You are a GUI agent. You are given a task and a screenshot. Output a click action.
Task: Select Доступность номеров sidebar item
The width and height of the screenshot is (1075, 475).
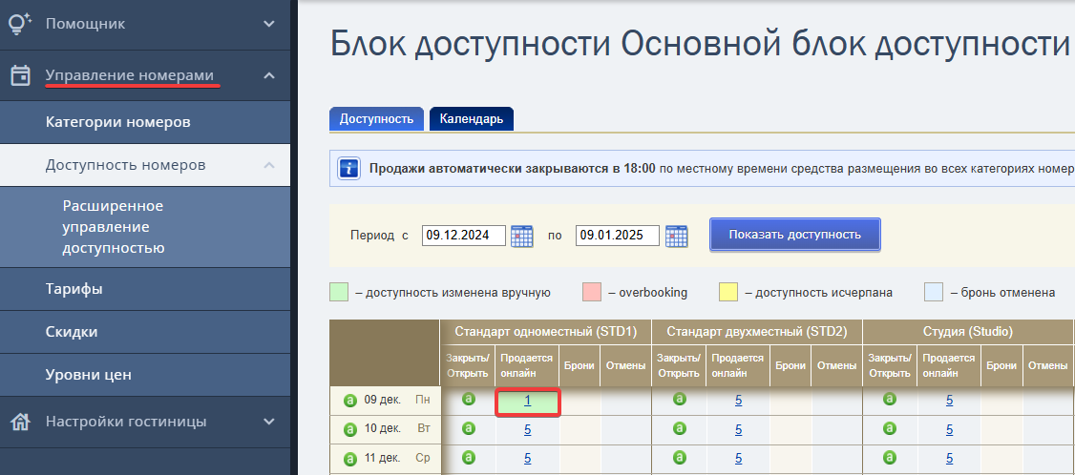click(145, 165)
